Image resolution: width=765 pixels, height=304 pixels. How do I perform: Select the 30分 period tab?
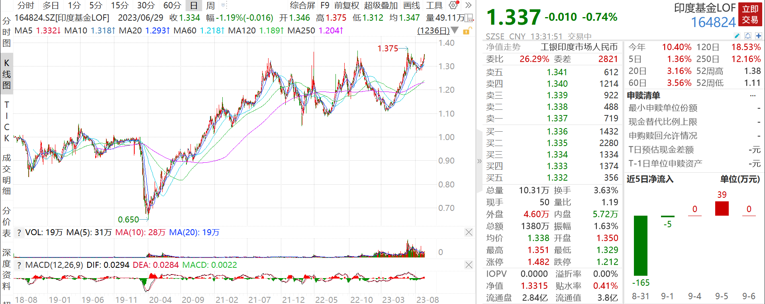coord(146,5)
